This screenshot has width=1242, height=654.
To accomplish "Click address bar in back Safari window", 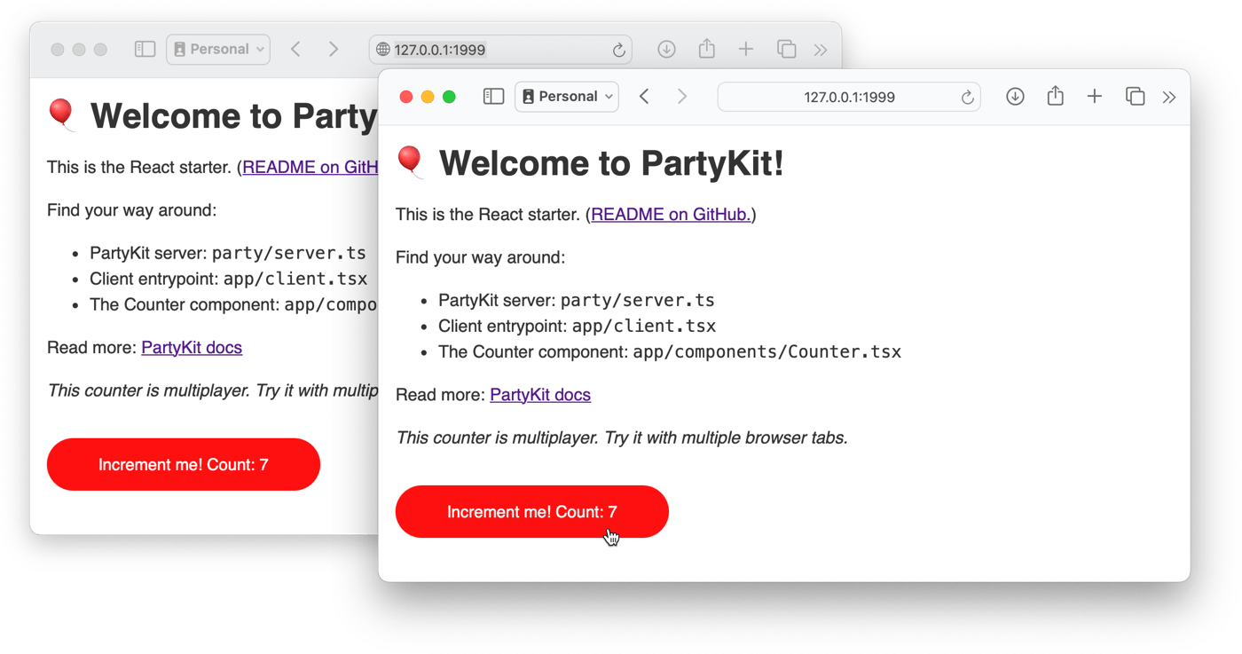I will [x=499, y=50].
